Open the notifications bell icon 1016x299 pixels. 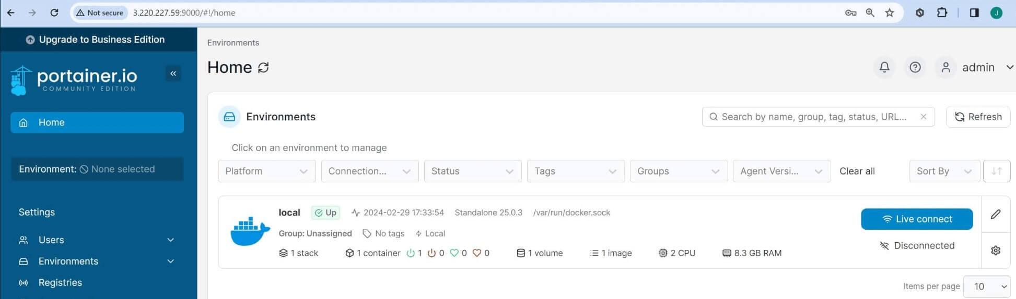tap(884, 67)
